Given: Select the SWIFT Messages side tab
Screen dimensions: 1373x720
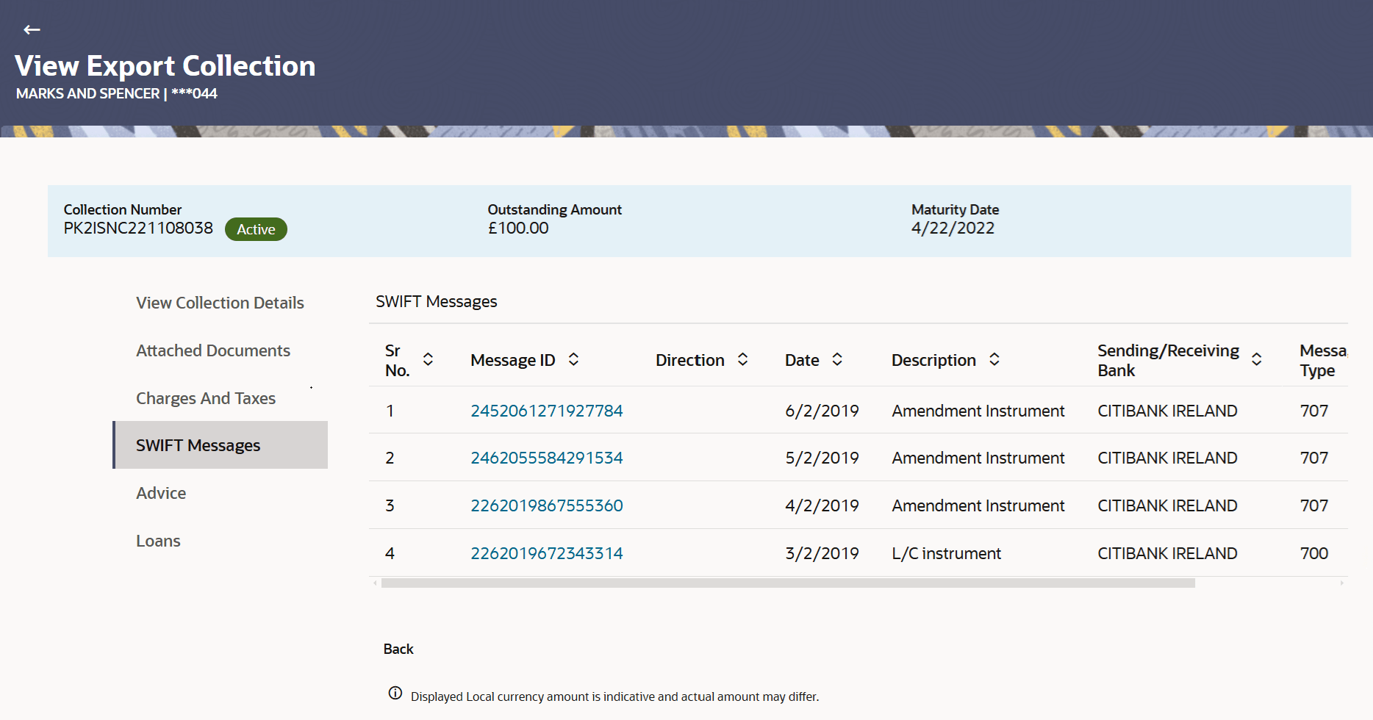Looking at the screenshot, I should coord(198,445).
